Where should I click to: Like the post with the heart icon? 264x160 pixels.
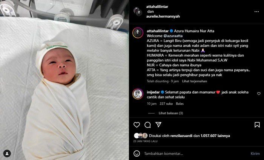tap(137, 125)
